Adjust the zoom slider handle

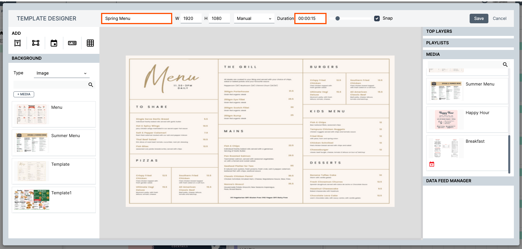coord(337,19)
